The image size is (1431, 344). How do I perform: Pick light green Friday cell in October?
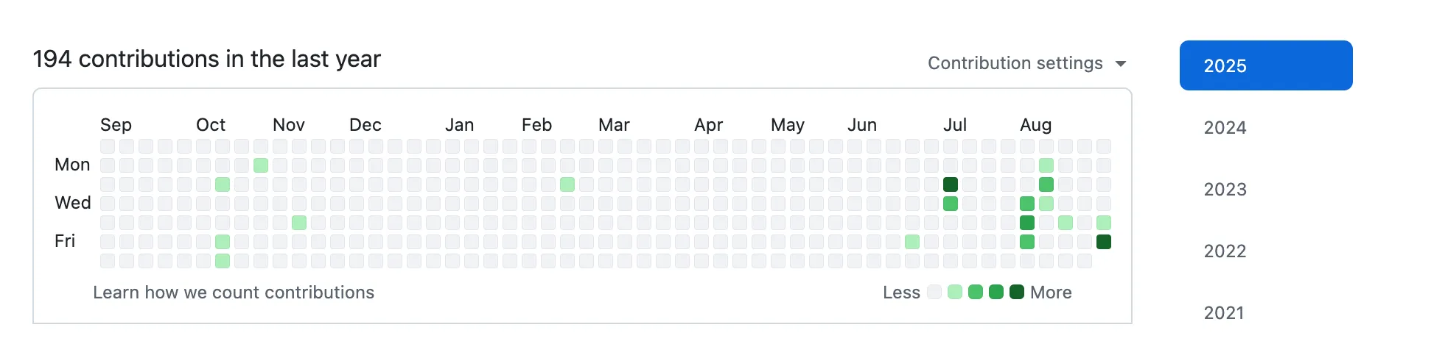pos(223,242)
